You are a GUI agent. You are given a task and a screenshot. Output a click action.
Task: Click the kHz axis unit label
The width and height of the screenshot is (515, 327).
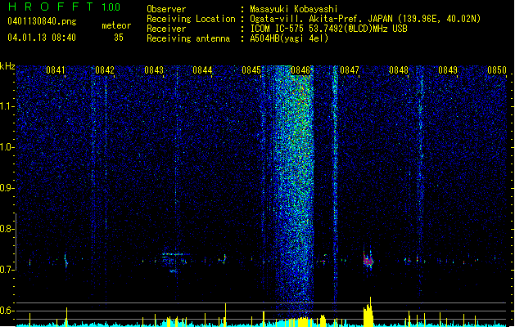pos(7,66)
